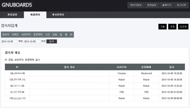View stats by 도메인

15,35
